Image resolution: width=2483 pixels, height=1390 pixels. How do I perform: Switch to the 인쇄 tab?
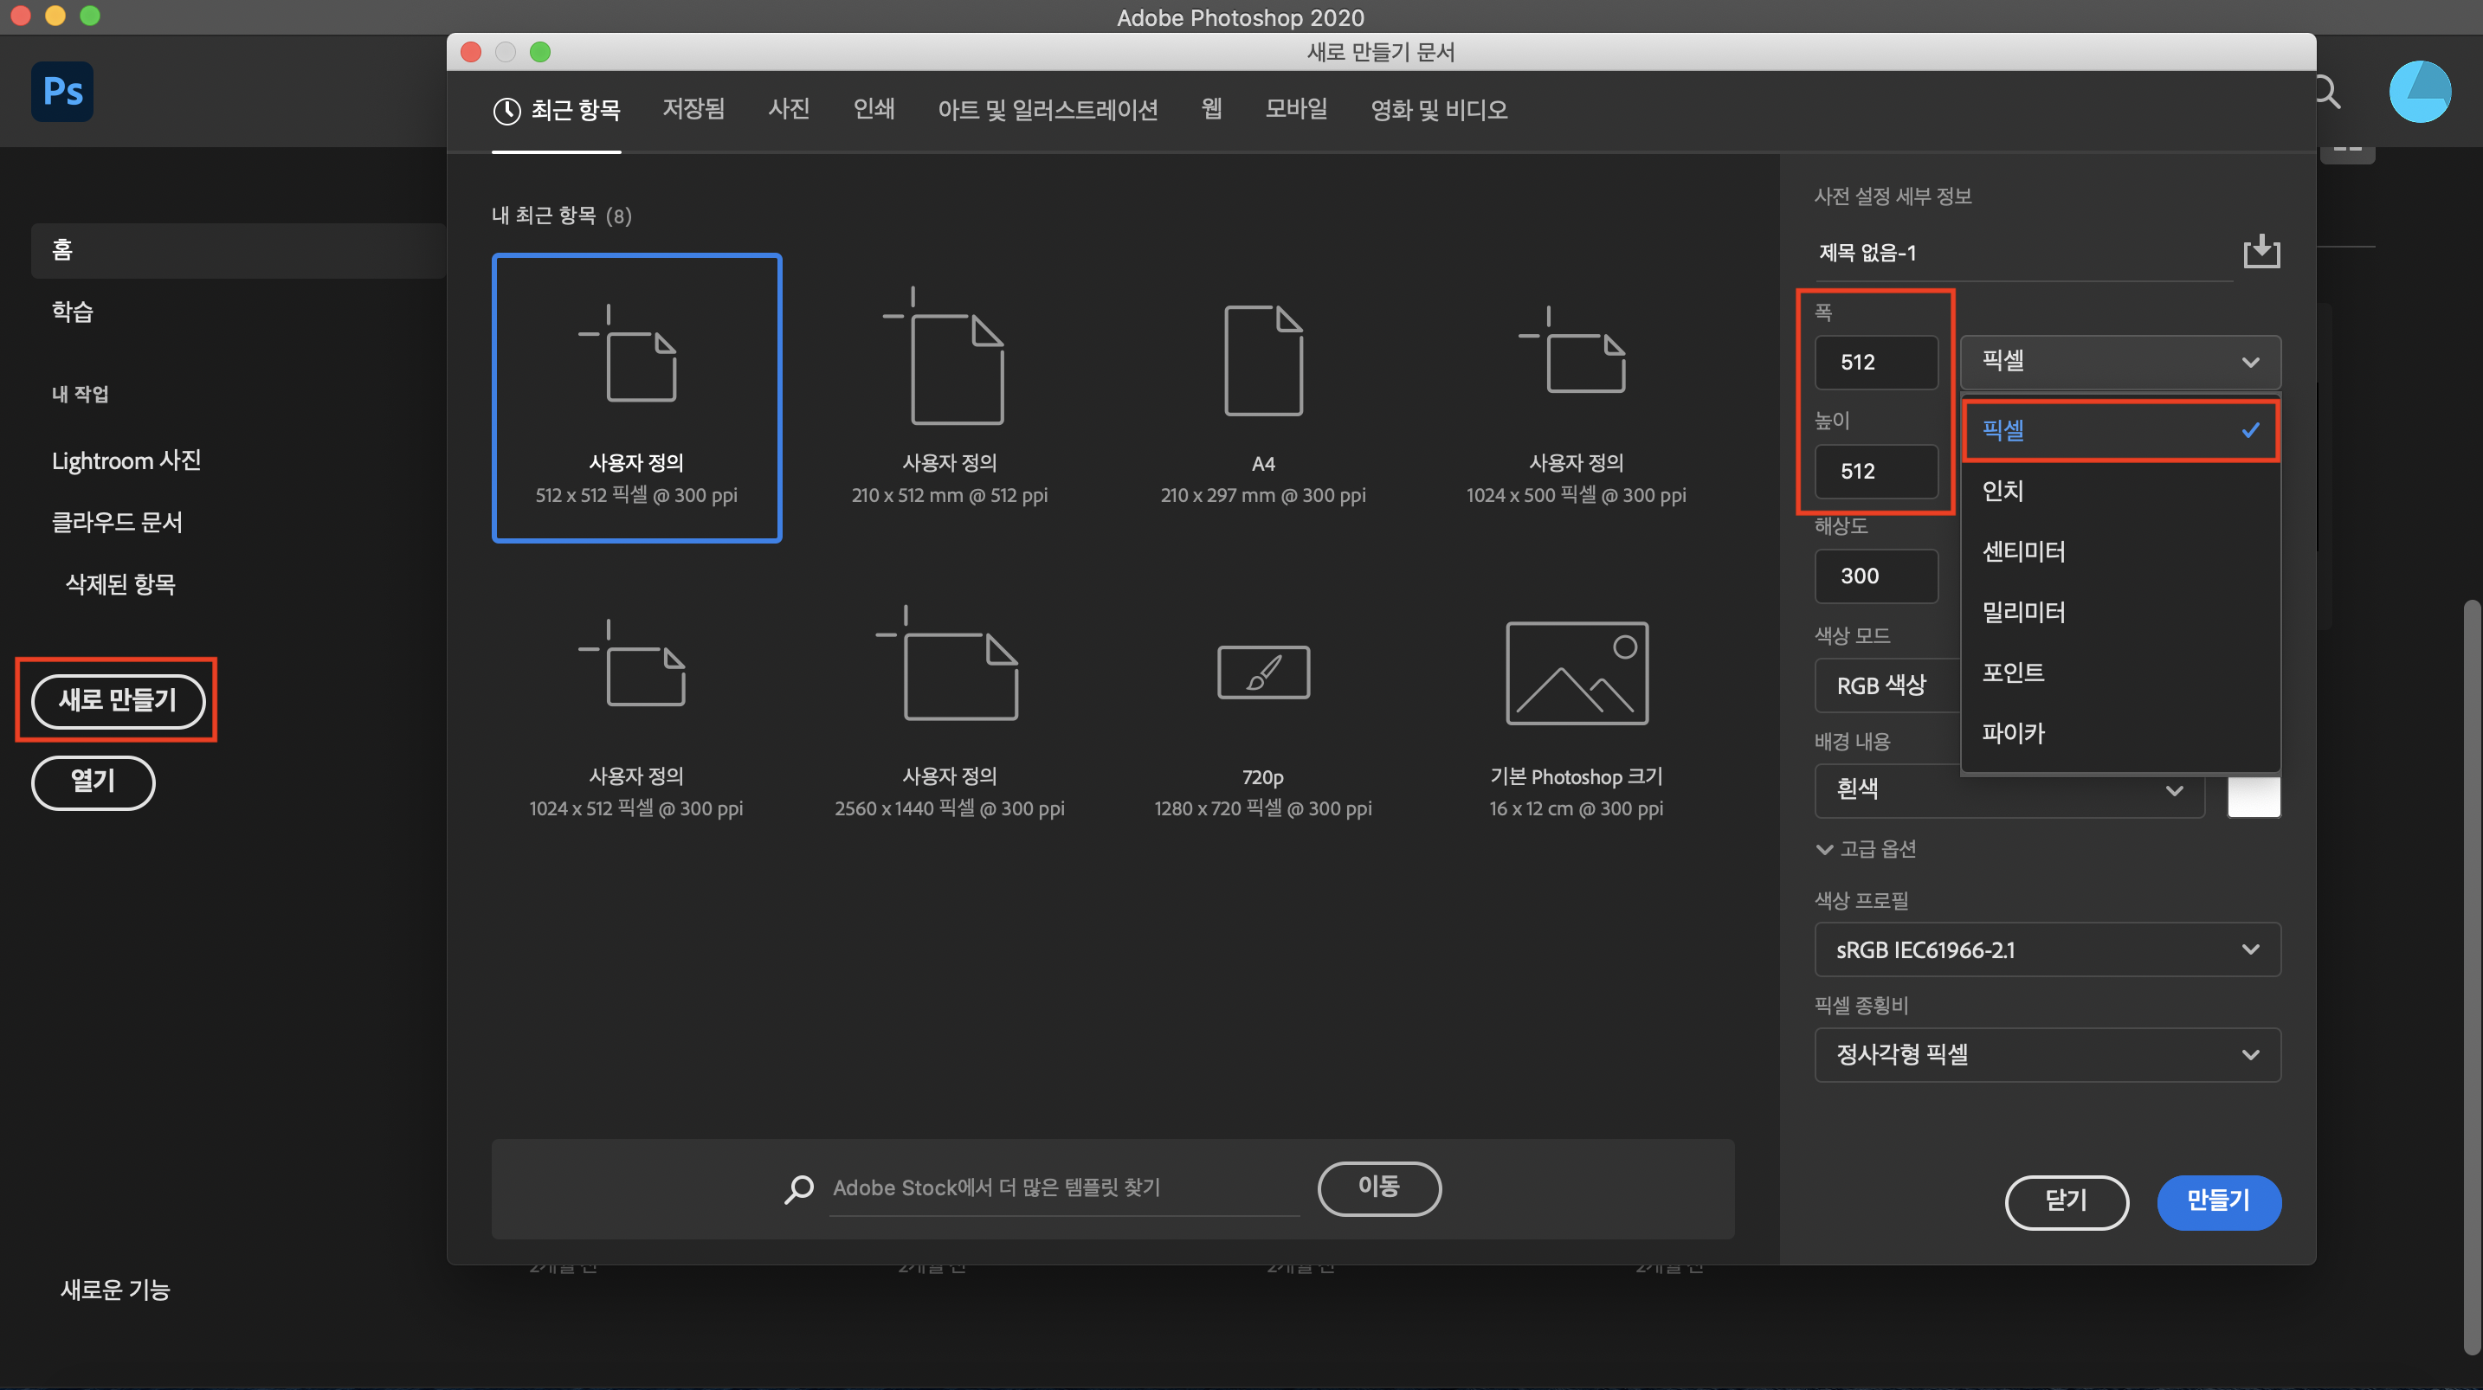pyautogui.click(x=874, y=109)
